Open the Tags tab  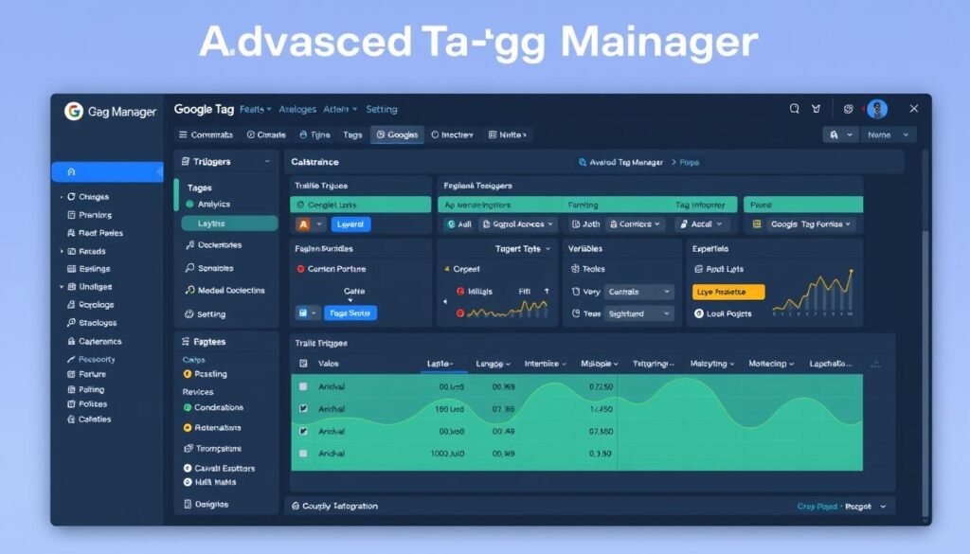click(x=352, y=134)
